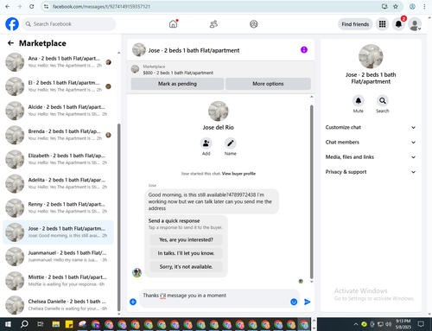Click the Add people icon under Jose del Rio
Image resolution: width=432 pixels, height=331 pixels.
[x=206, y=143]
